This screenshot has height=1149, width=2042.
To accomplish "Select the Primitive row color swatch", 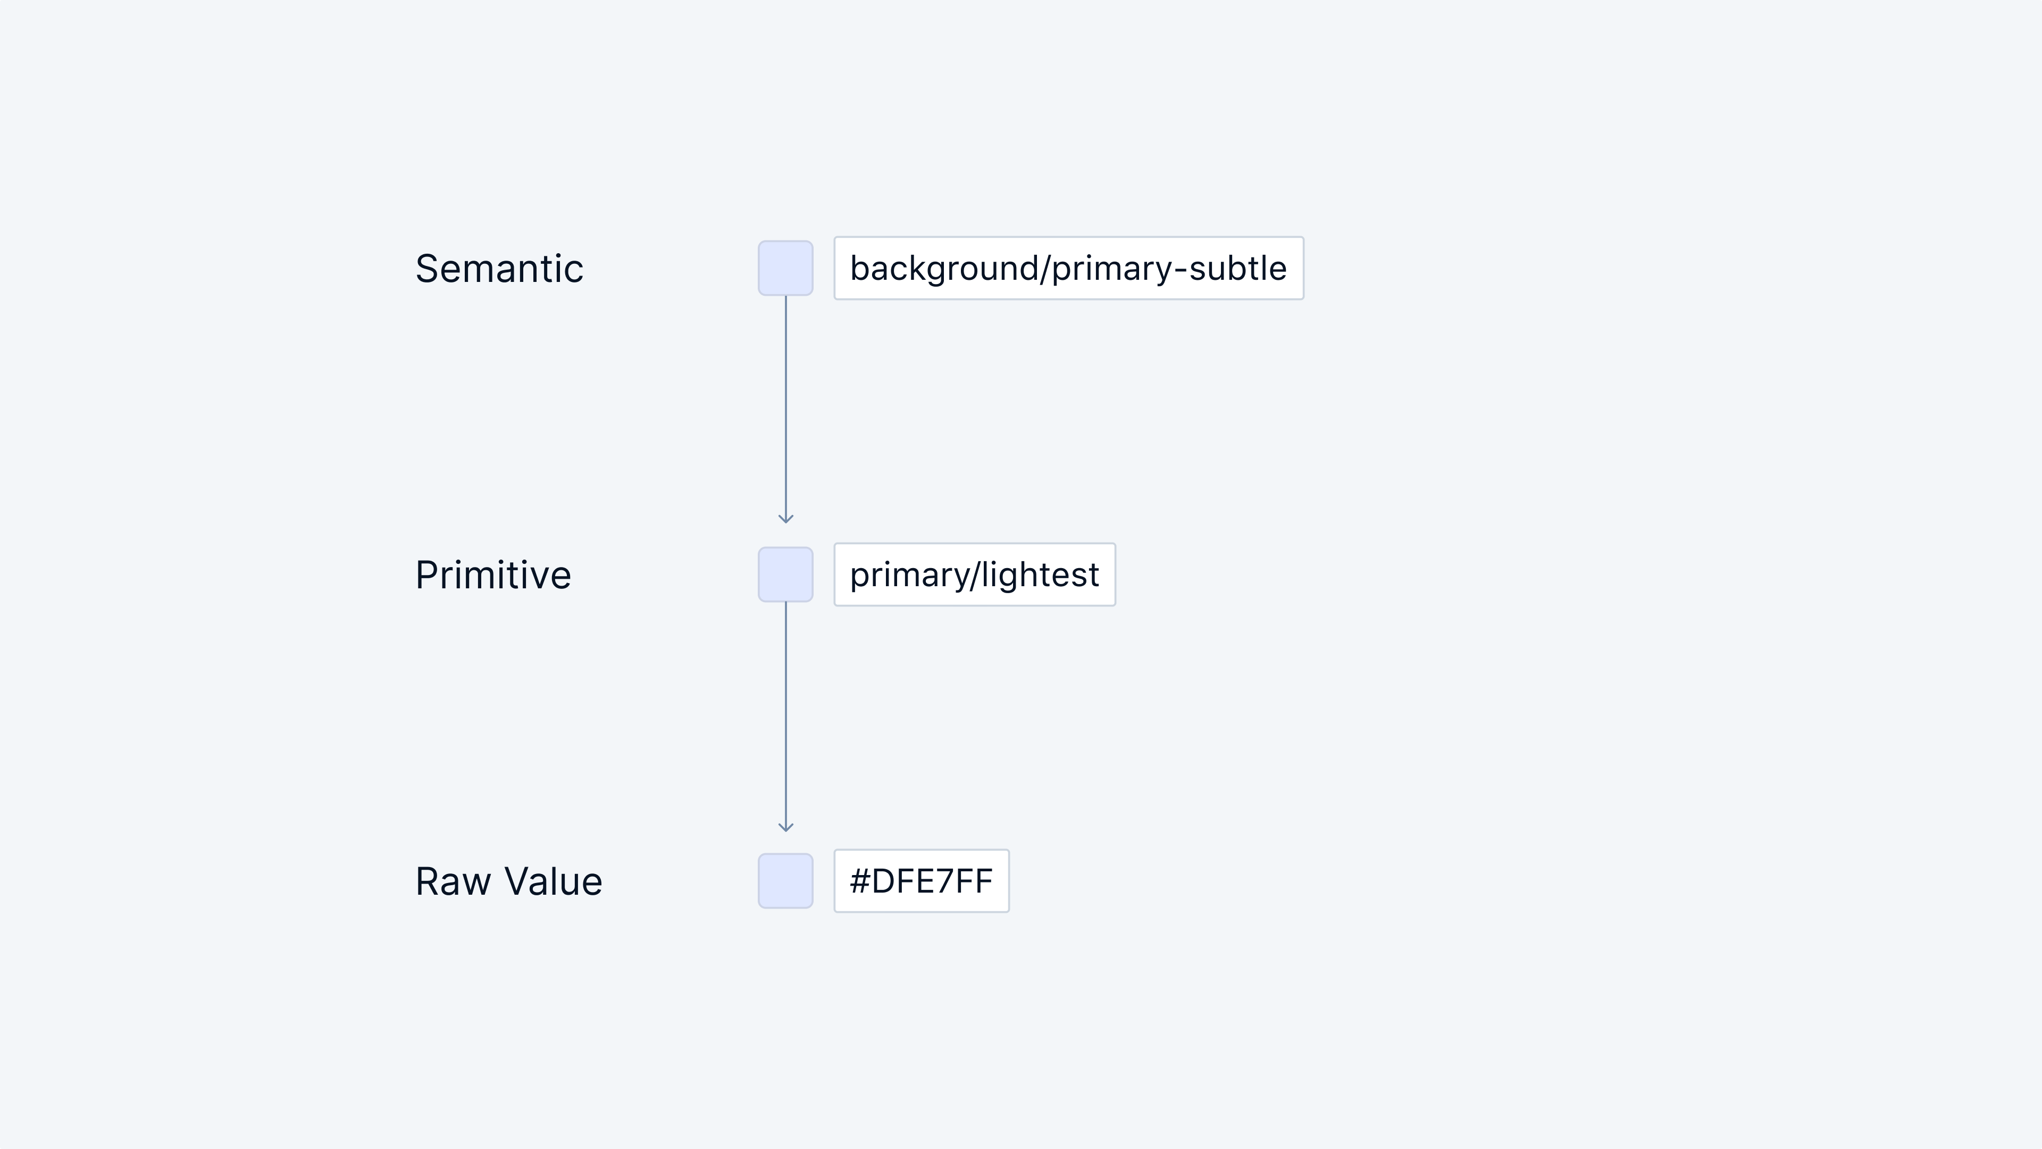I will coord(785,574).
